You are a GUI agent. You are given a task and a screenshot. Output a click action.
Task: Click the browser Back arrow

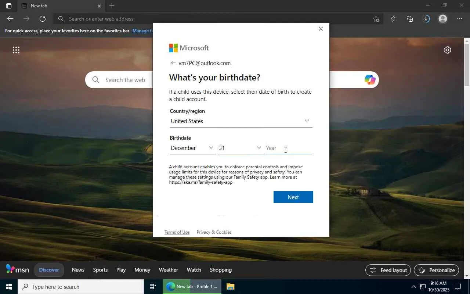click(x=10, y=19)
